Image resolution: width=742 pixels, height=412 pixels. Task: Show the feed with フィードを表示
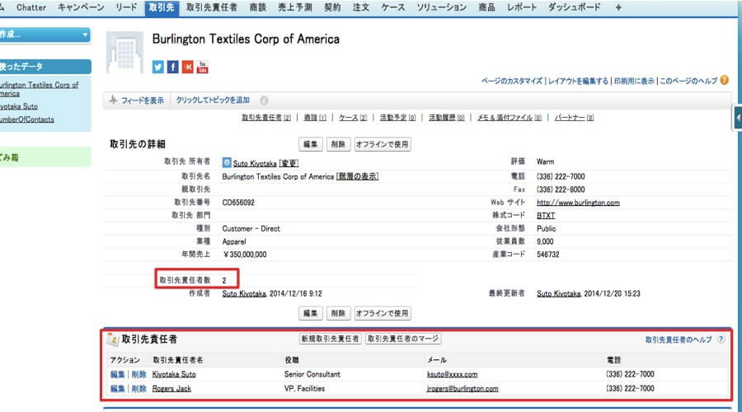click(136, 101)
